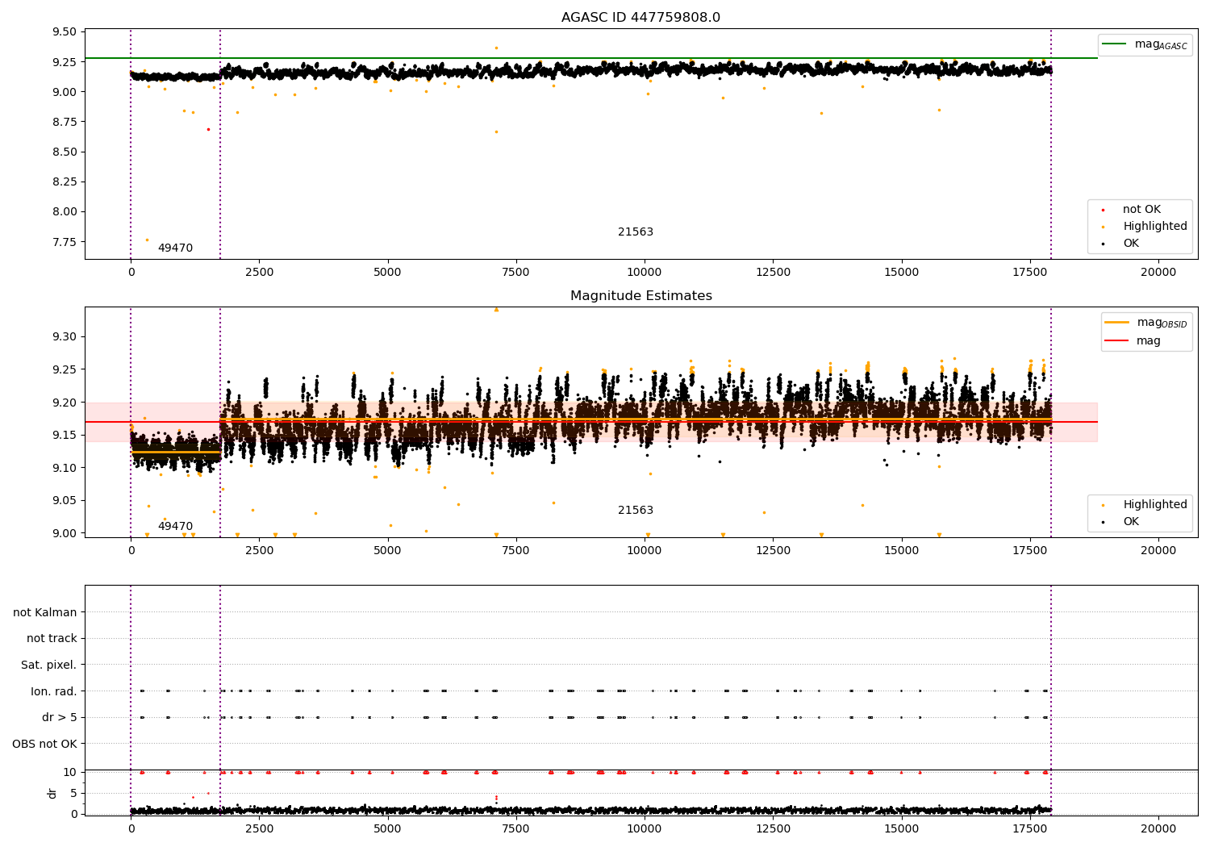Click the 'Ion. rad.' row label
1210x847 pixels.
(x=54, y=691)
